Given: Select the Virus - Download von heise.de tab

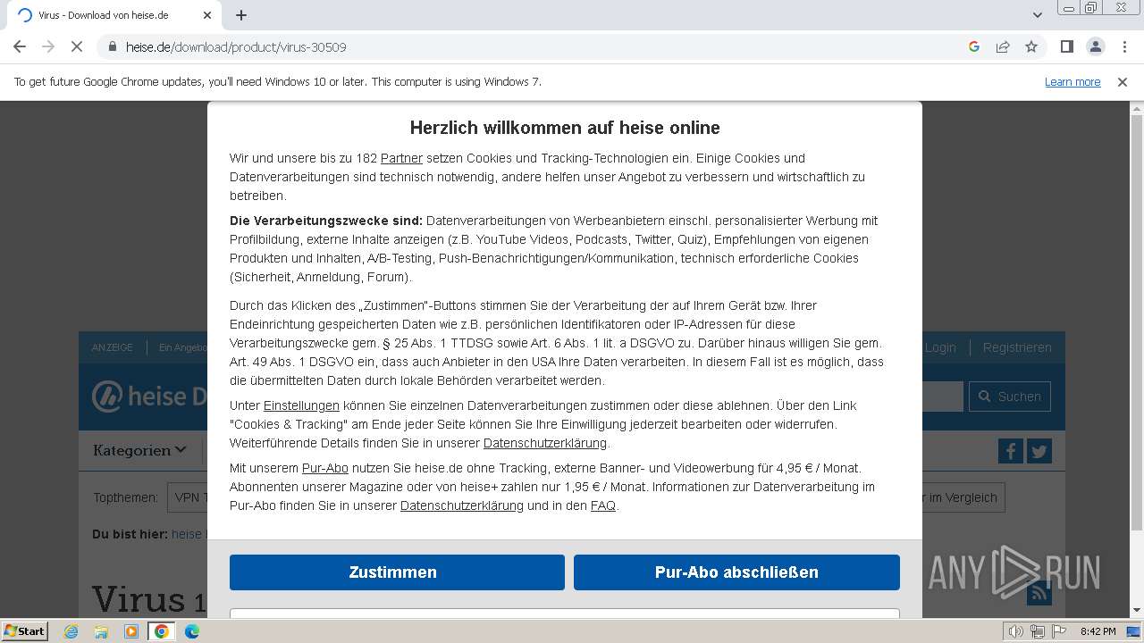Looking at the screenshot, I should coord(114,15).
